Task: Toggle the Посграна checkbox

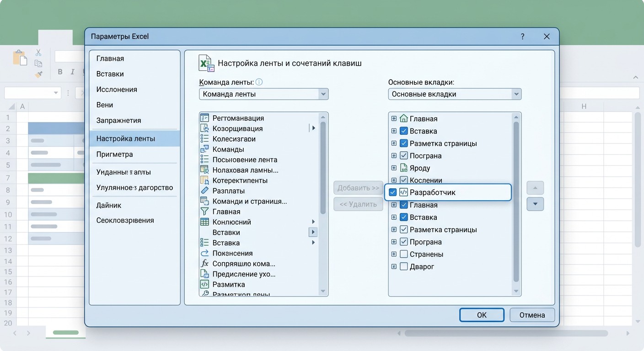Action: pyautogui.click(x=403, y=155)
